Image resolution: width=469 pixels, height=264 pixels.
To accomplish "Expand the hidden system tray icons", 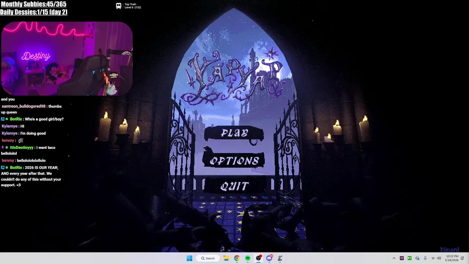I will click(394, 258).
